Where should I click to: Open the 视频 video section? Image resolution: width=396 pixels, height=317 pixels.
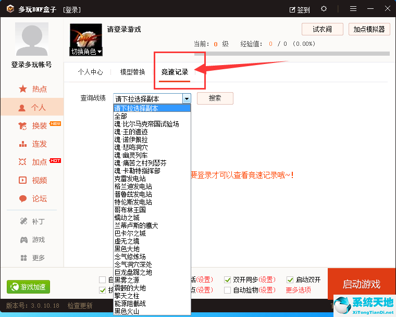[x=33, y=180]
